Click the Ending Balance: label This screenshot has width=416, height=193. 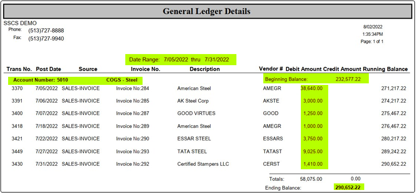(x=284, y=188)
